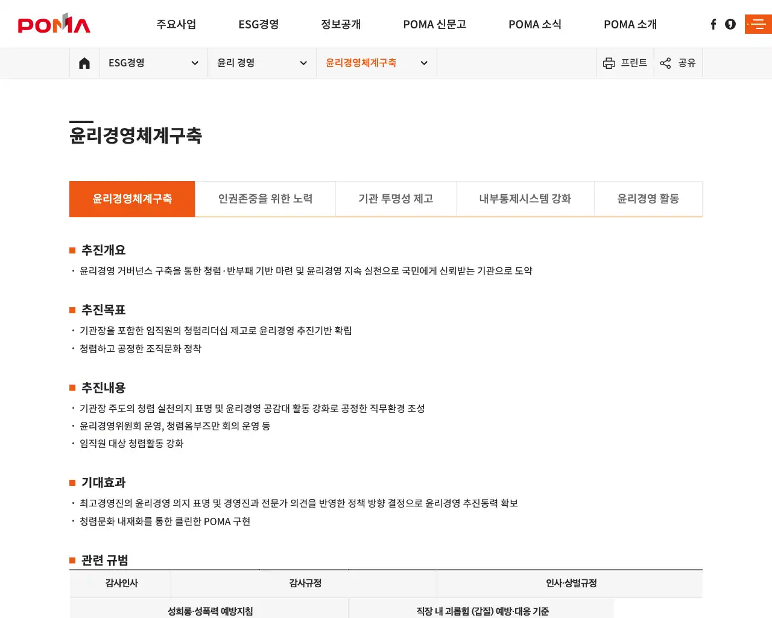Click the 기대효과 section heading

(104, 482)
